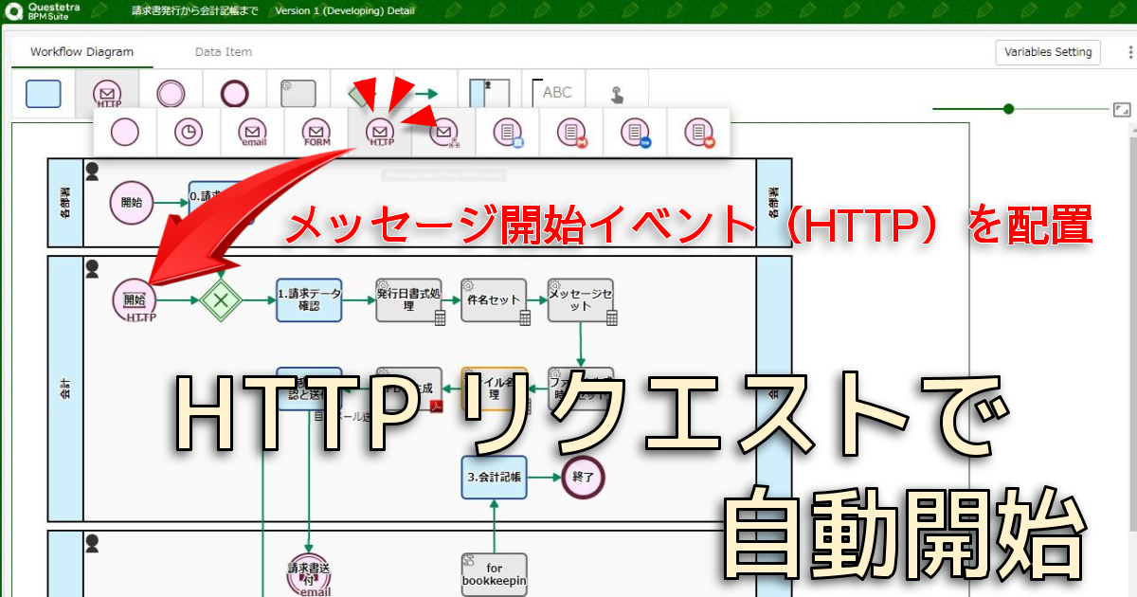Pick the timer start event icon
The image size is (1137, 597).
[189, 133]
